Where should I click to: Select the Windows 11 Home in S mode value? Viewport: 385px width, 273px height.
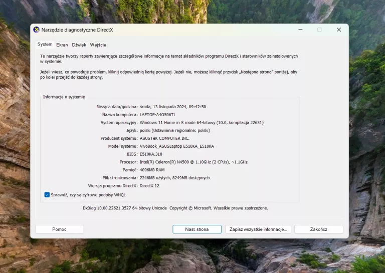point(202,122)
